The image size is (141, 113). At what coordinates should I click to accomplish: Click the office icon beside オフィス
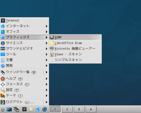pos(3,32)
